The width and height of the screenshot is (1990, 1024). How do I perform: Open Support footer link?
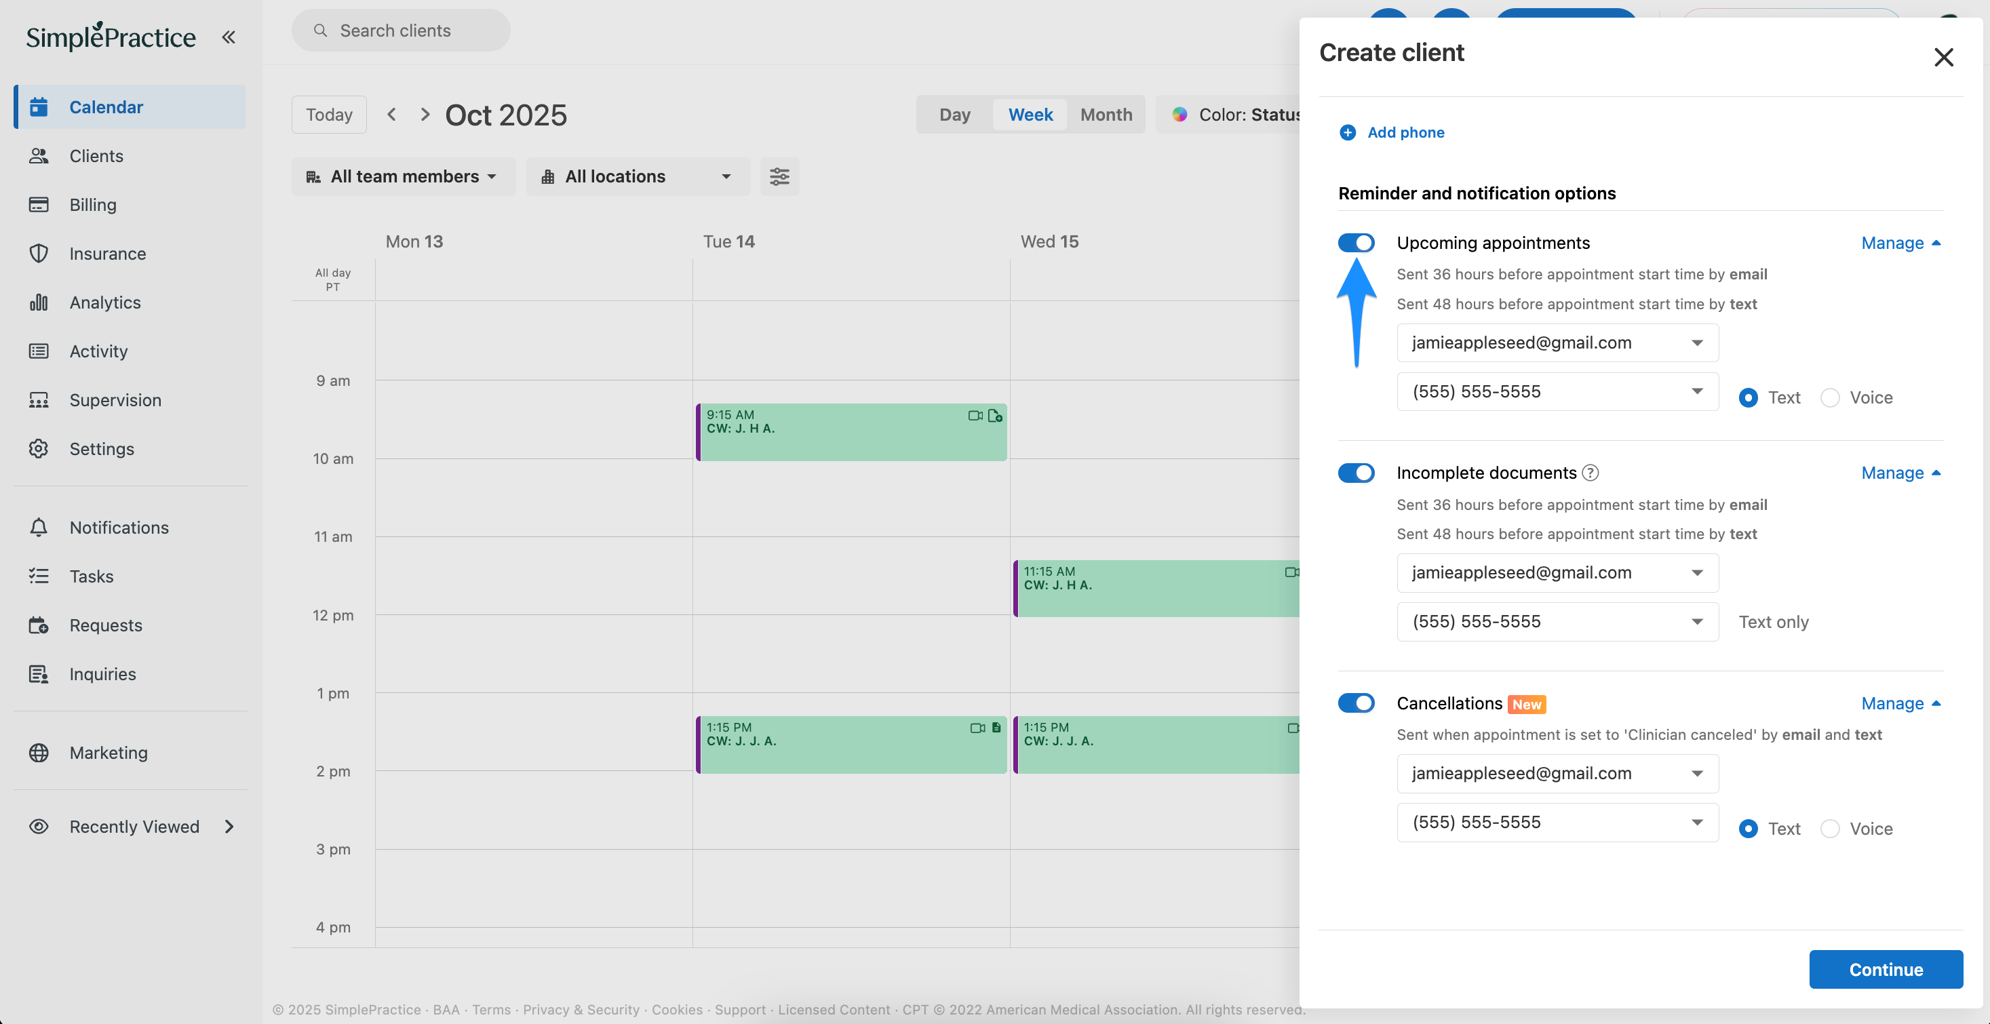tap(739, 1009)
